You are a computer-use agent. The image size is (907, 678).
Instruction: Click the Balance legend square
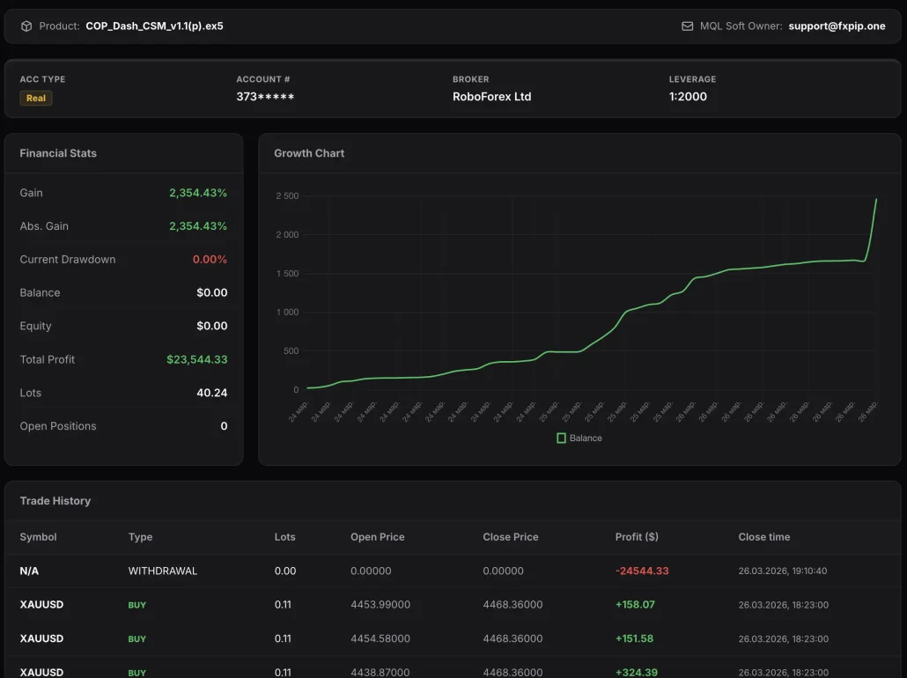tap(561, 438)
